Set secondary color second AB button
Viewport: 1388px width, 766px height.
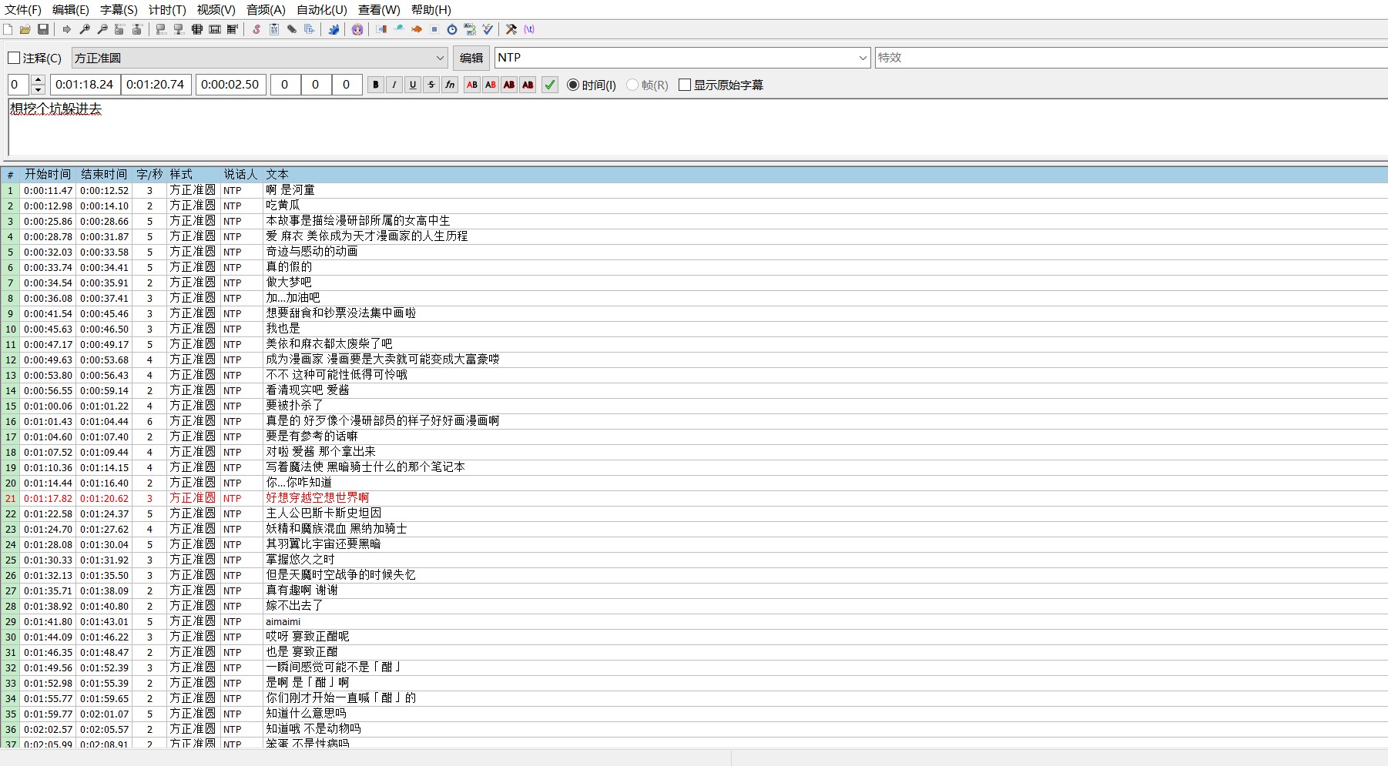tap(491, 85)
